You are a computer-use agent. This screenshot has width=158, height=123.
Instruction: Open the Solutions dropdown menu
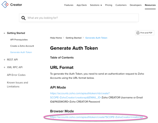coord(96,5)
